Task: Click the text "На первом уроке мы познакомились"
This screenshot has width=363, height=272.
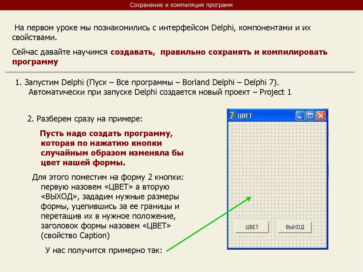Action: pyautogui.click(x=82, y=28)
